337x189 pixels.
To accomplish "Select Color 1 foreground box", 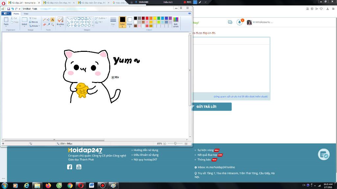I will (122, 22).
